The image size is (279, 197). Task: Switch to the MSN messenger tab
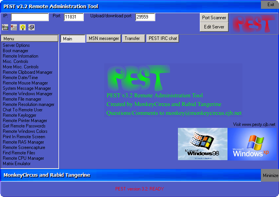coord(104,39)
